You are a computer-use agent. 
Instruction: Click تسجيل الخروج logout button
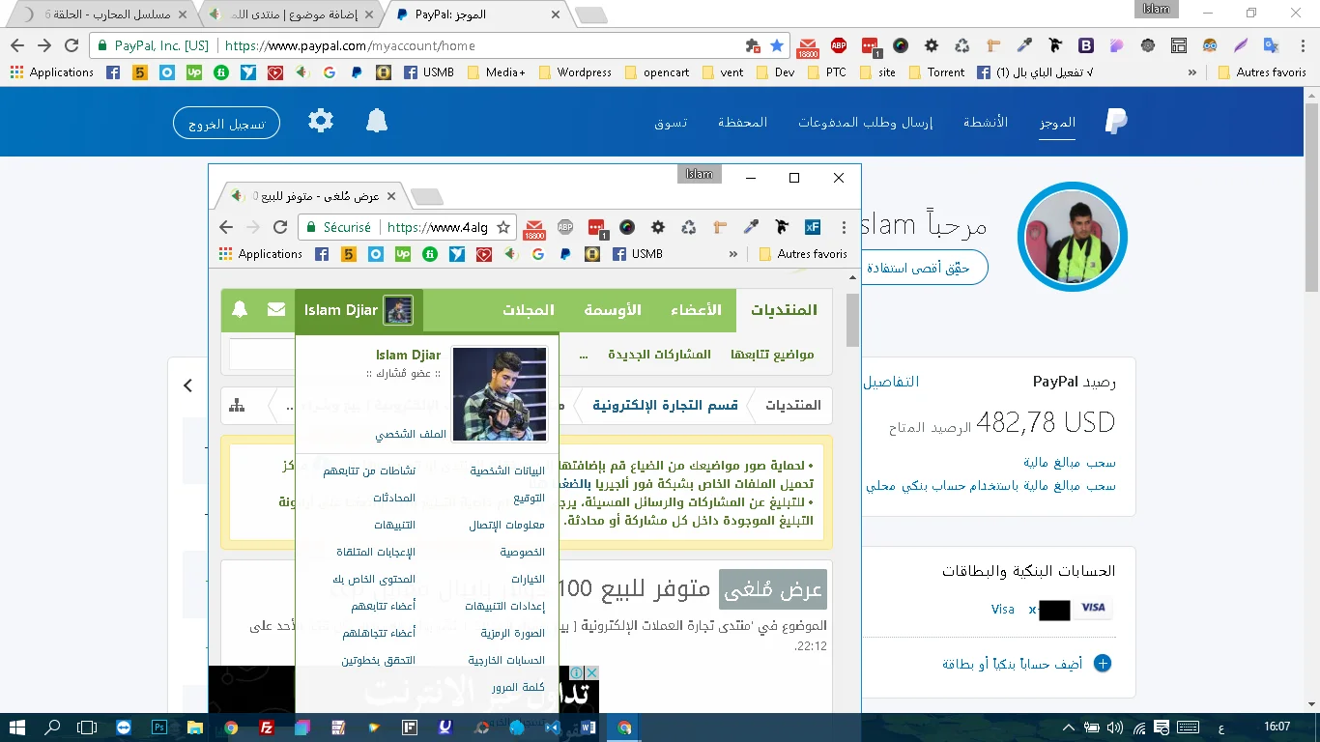tap(226, 123)
